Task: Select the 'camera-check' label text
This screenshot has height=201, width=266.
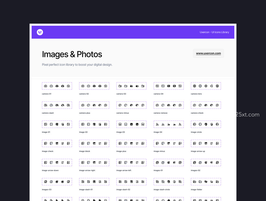Action: (197, 113)
